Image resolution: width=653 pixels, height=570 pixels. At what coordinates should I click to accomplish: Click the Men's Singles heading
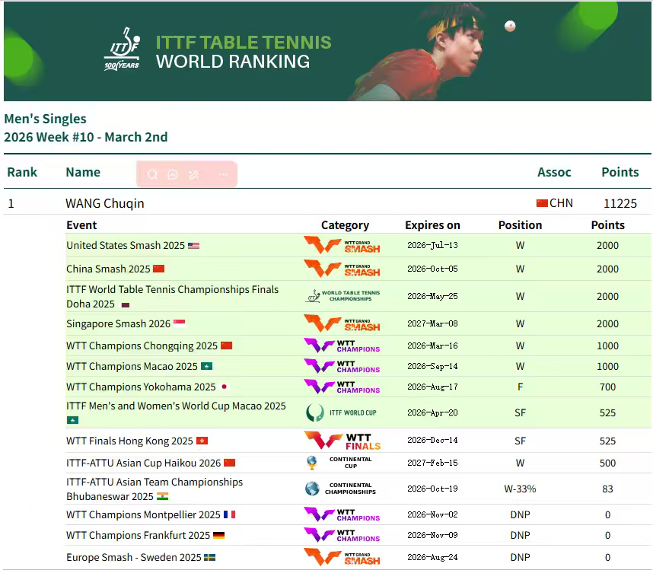45,119
